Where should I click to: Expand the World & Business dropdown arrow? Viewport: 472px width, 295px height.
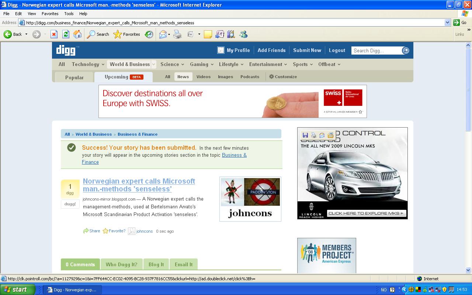[153, 64]
